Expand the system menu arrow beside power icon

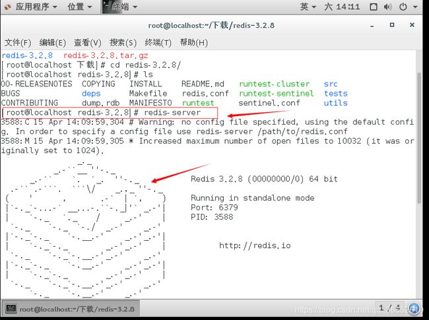(415, 7)
